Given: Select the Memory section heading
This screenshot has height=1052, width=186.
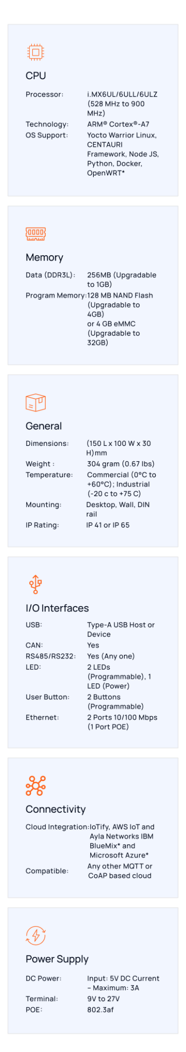Looking at the screenshot, I should pyautogui.click(x=45, y=258).
